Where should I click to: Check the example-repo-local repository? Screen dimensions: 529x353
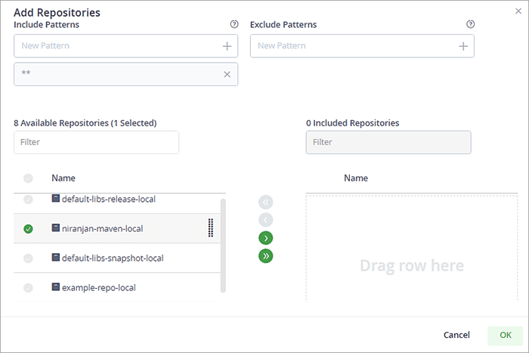coord(28,288)
